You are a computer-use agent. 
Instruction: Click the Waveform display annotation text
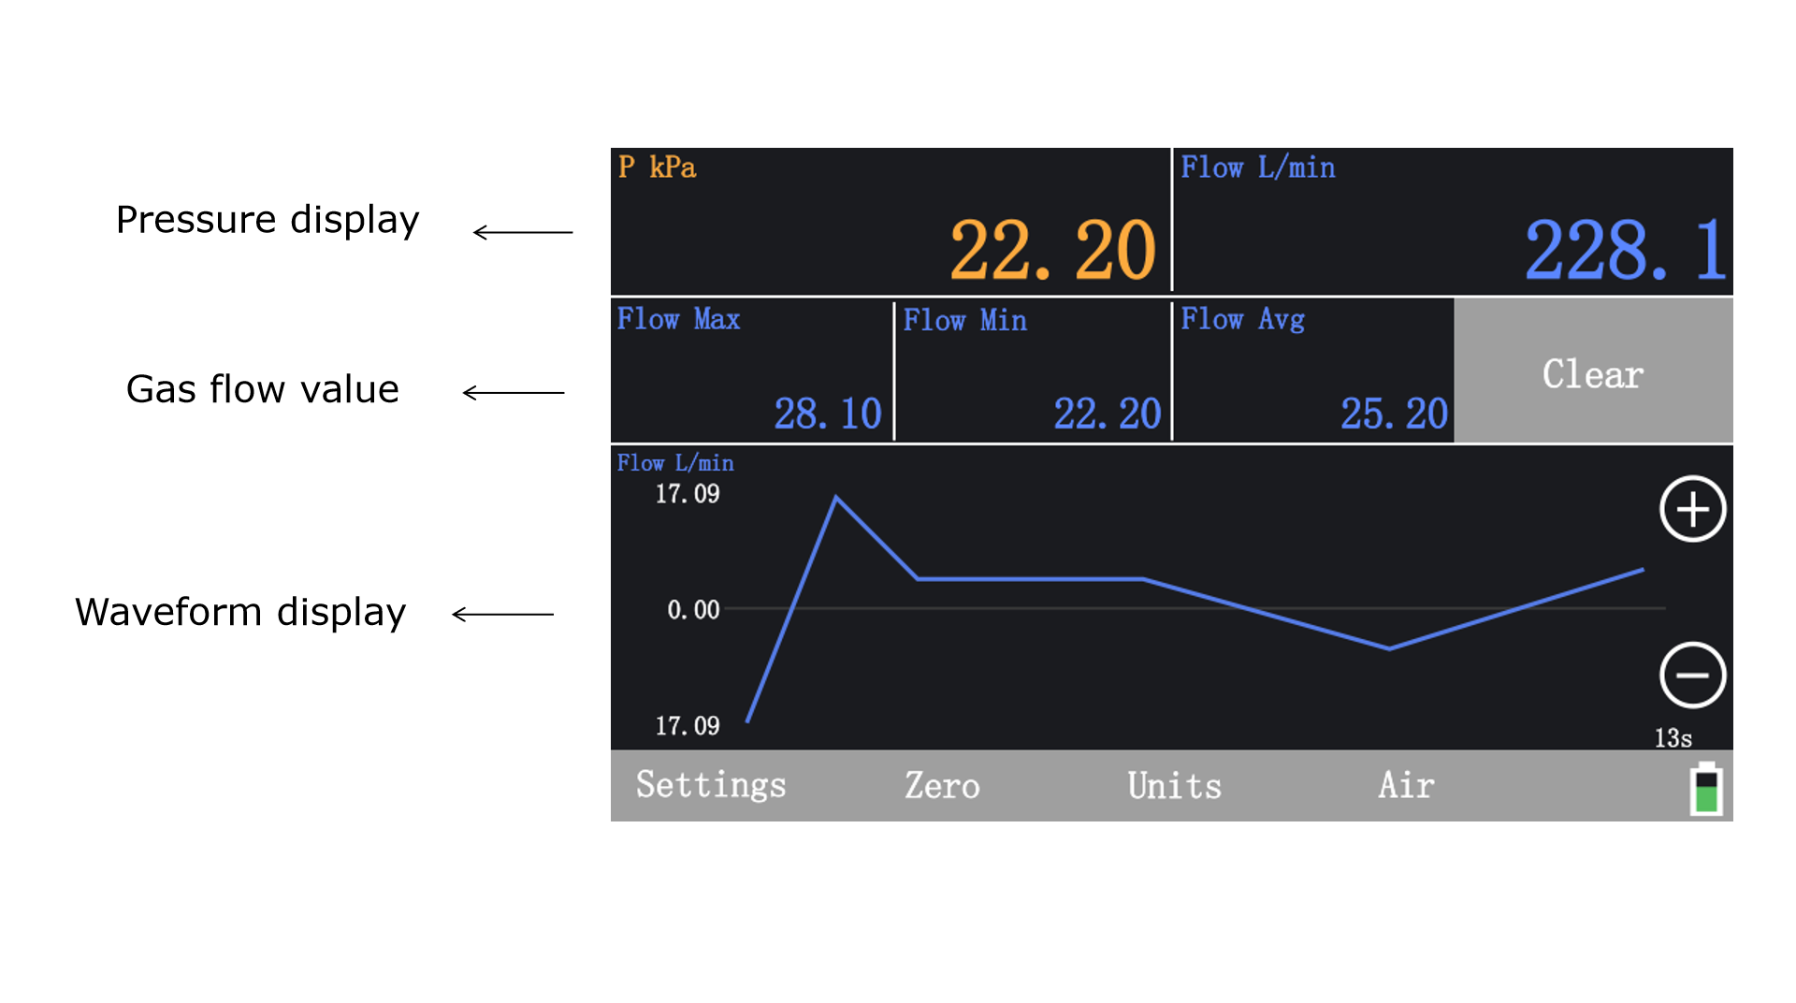240,612
